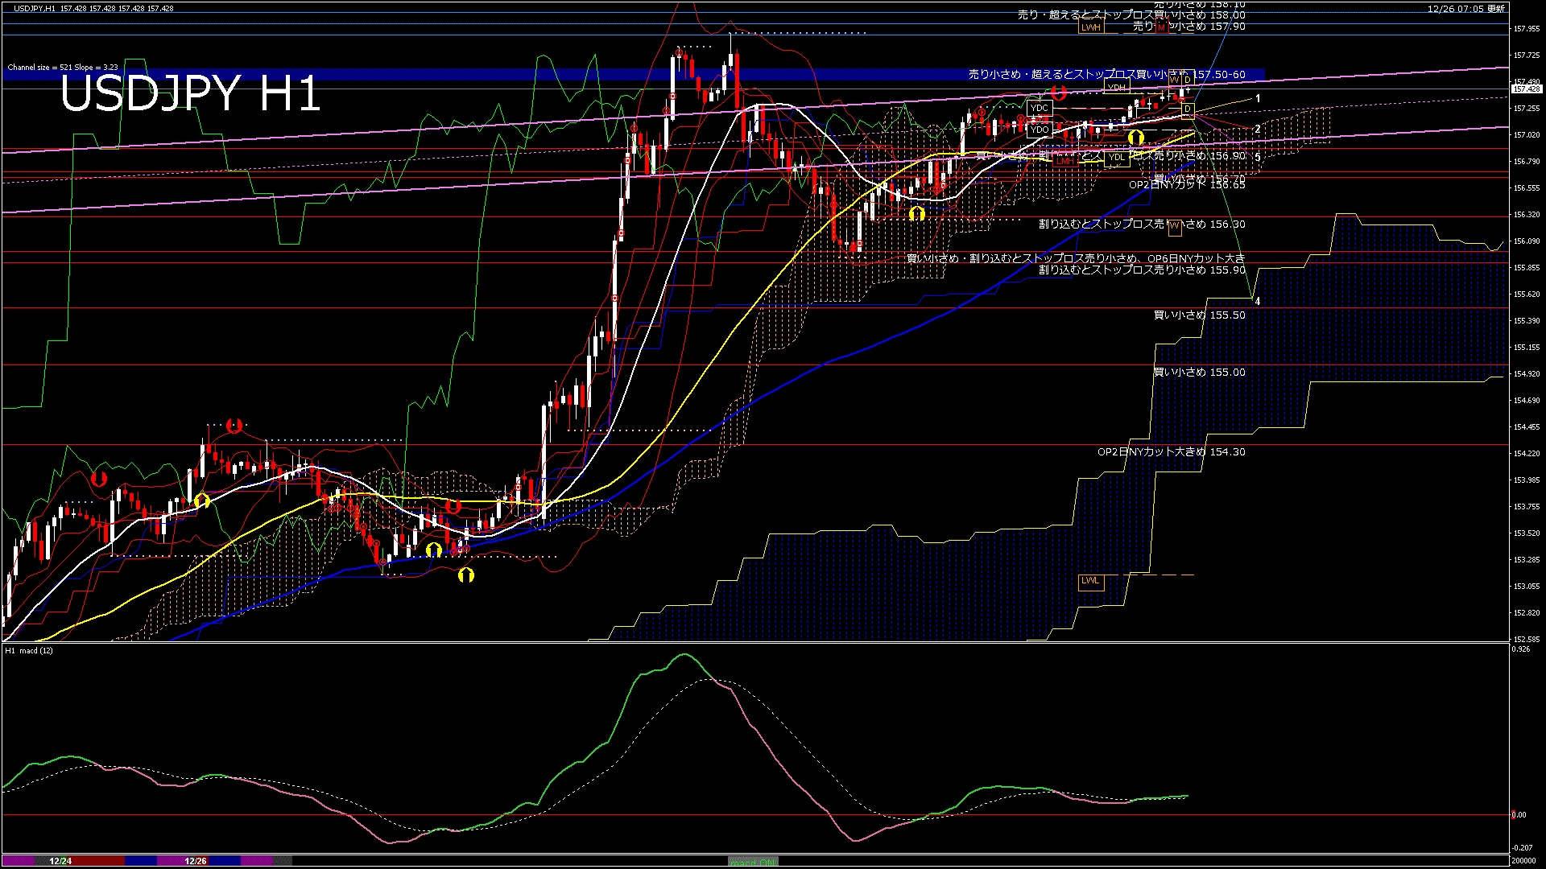The image size is (1546, 869).
Task: Click wave projection label 4
Action: [1258, 302]
